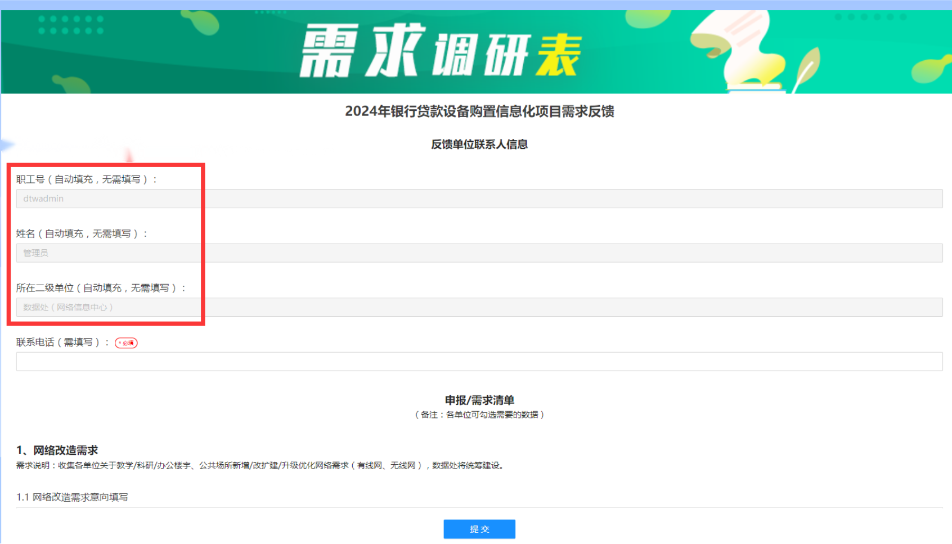Click the dotted grid pattern in banner's top-left
952x544 pixels.
70,25
